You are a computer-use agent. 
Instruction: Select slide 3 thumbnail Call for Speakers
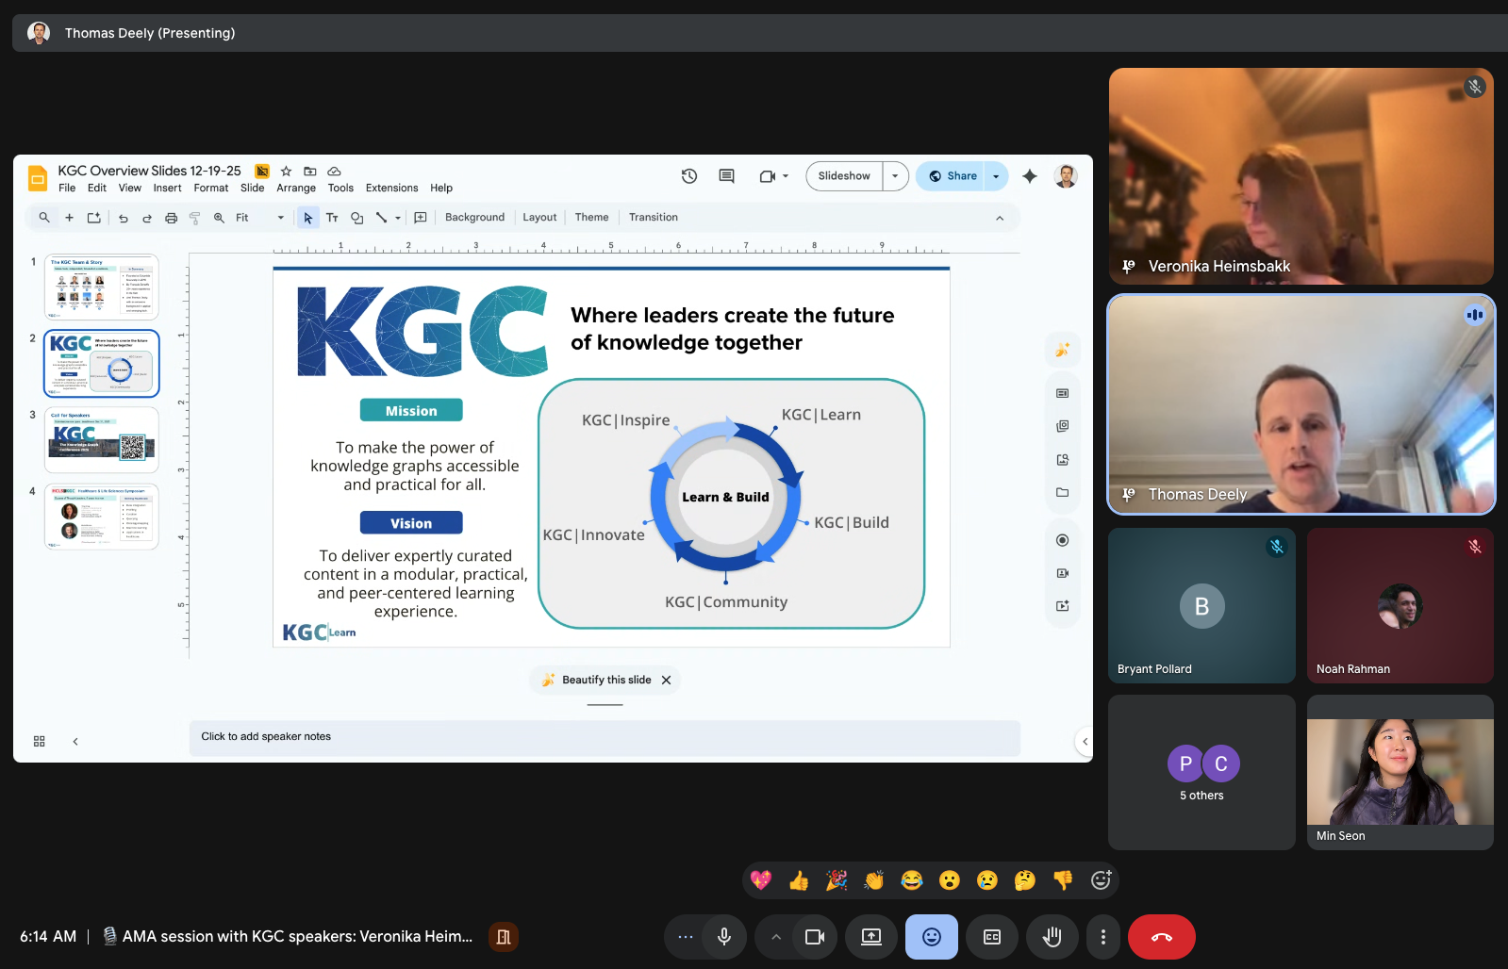click(101, 440)
